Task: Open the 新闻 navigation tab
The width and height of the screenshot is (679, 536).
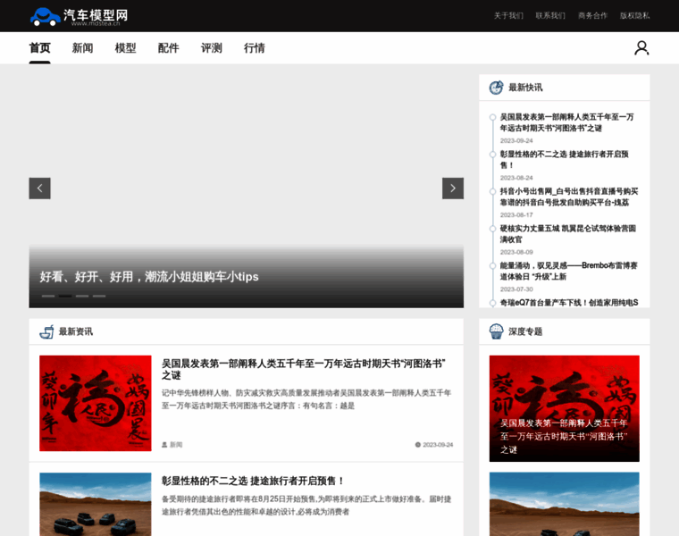Action: [83, 48]
